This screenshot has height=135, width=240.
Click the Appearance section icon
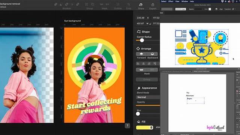139,88
